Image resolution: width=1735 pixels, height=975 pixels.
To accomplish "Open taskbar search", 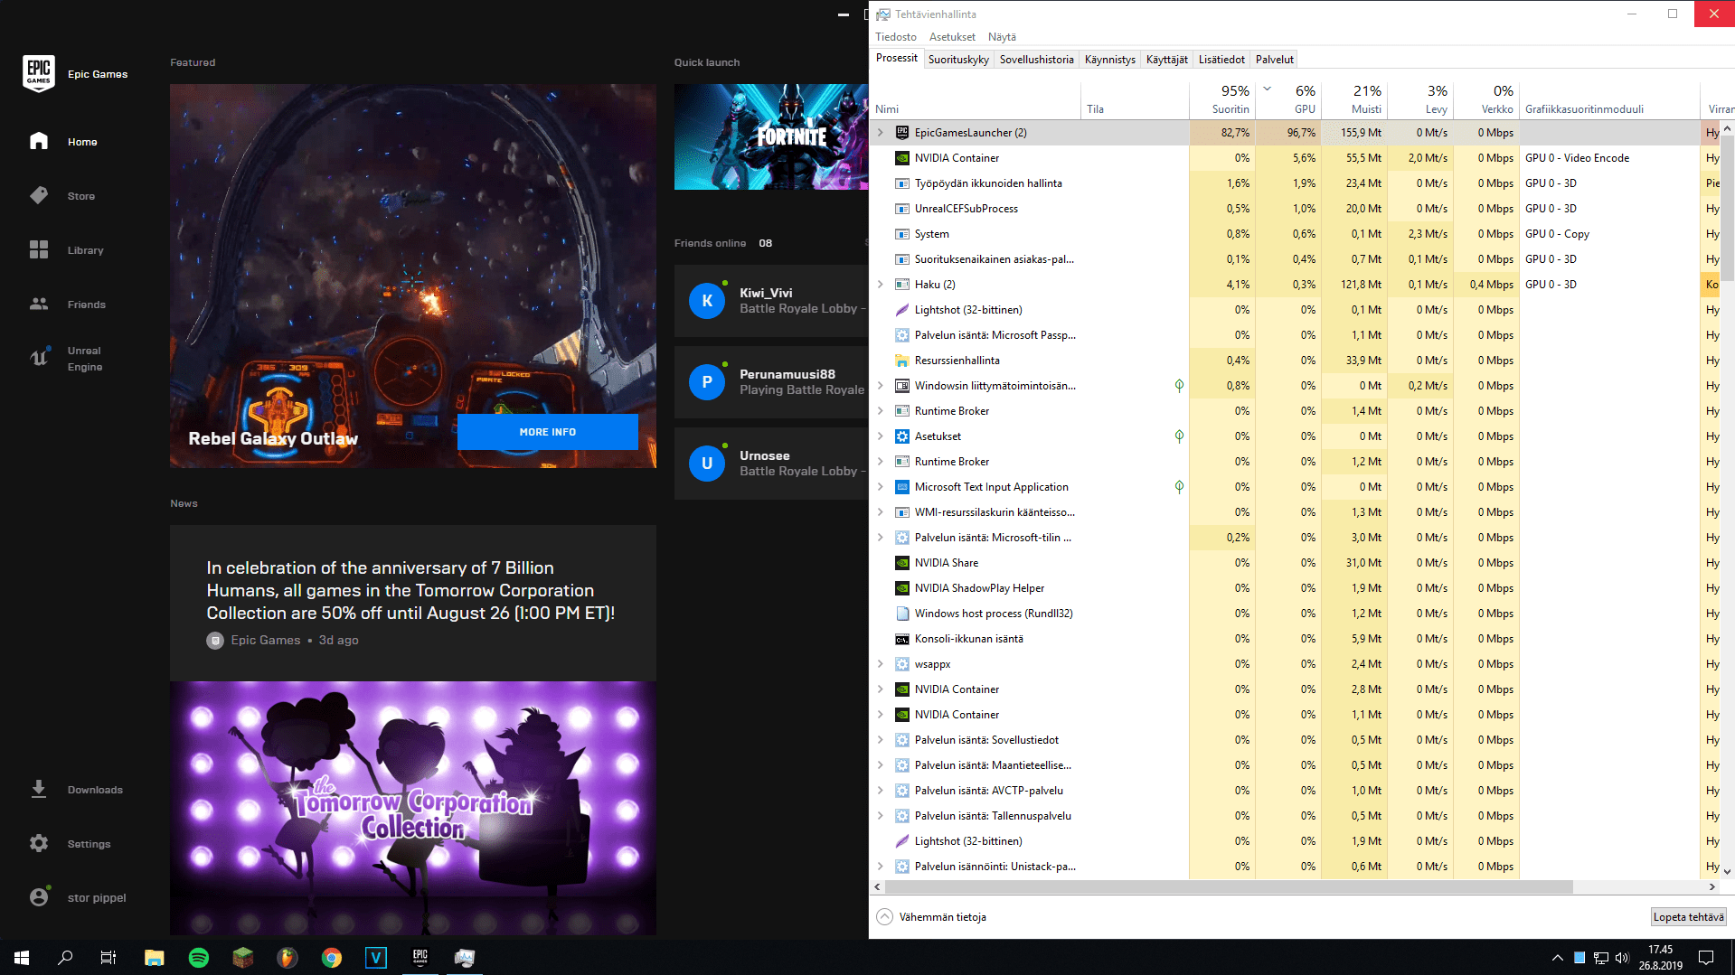I will 65,957.
